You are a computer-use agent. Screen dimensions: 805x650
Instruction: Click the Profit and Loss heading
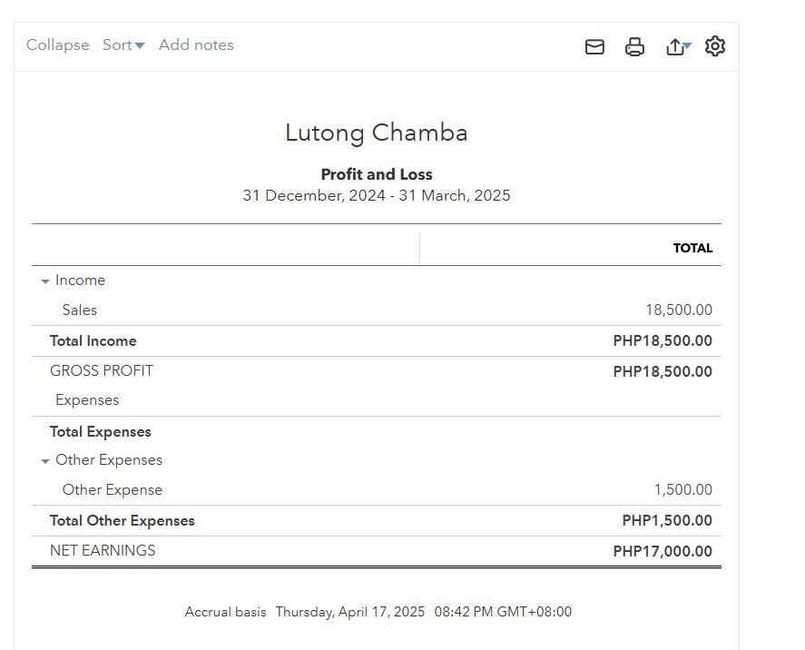(x=377, y=174)
